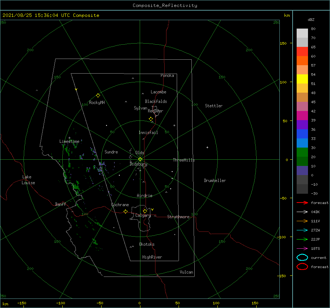Click the Innisfail town label
This screenshot has height=308, width=330.
(148, 133)
